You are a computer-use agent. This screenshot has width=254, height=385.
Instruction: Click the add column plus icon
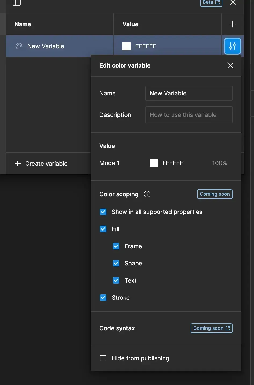click(233, 24)
